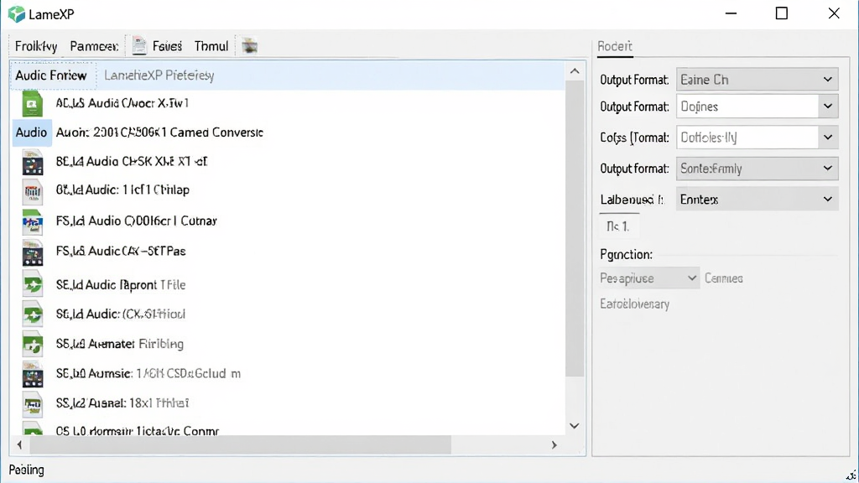The width and height of the screenshot is (859, 483).
Task: Open the Froikfvy menu
Action: tap(36, 46)
